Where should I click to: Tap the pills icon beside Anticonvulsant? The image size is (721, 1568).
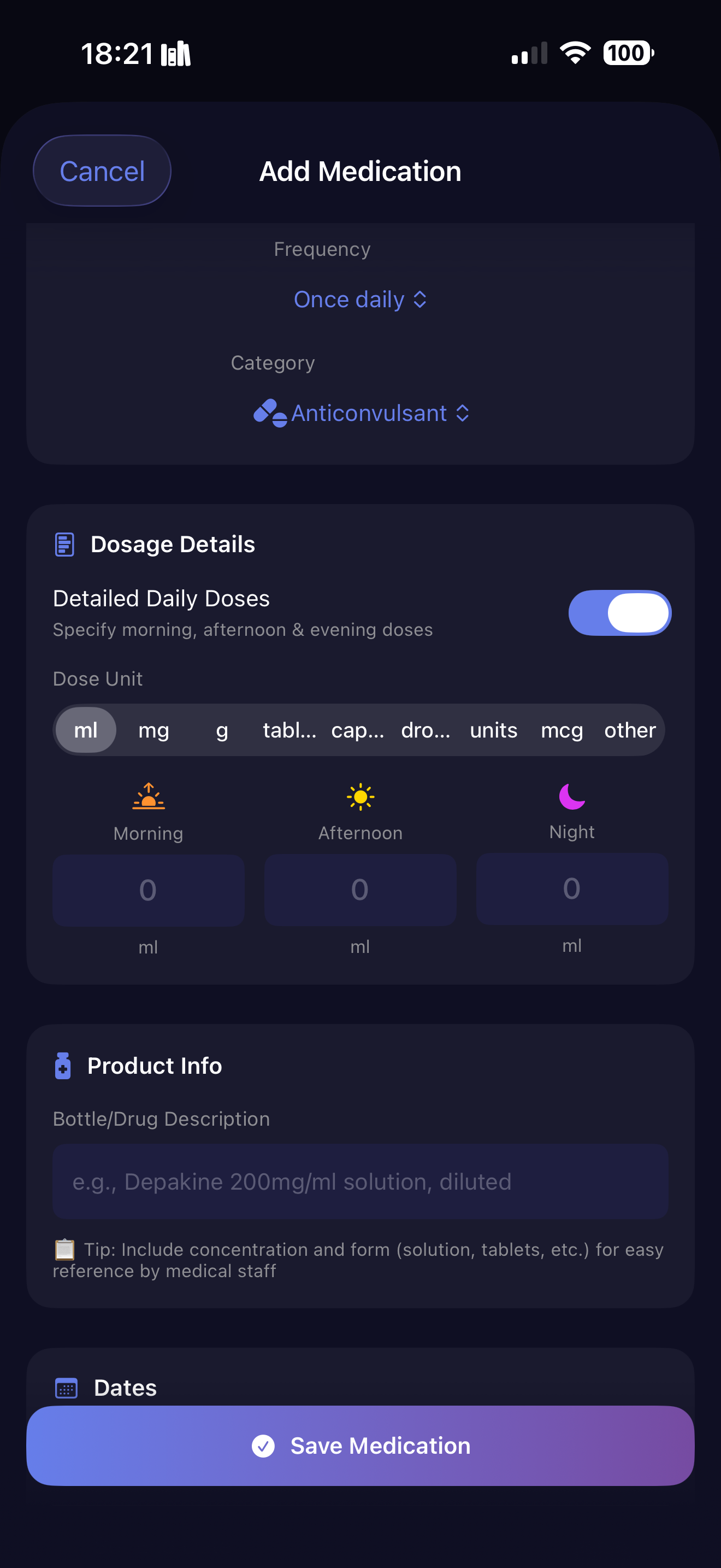click(270, 413)
